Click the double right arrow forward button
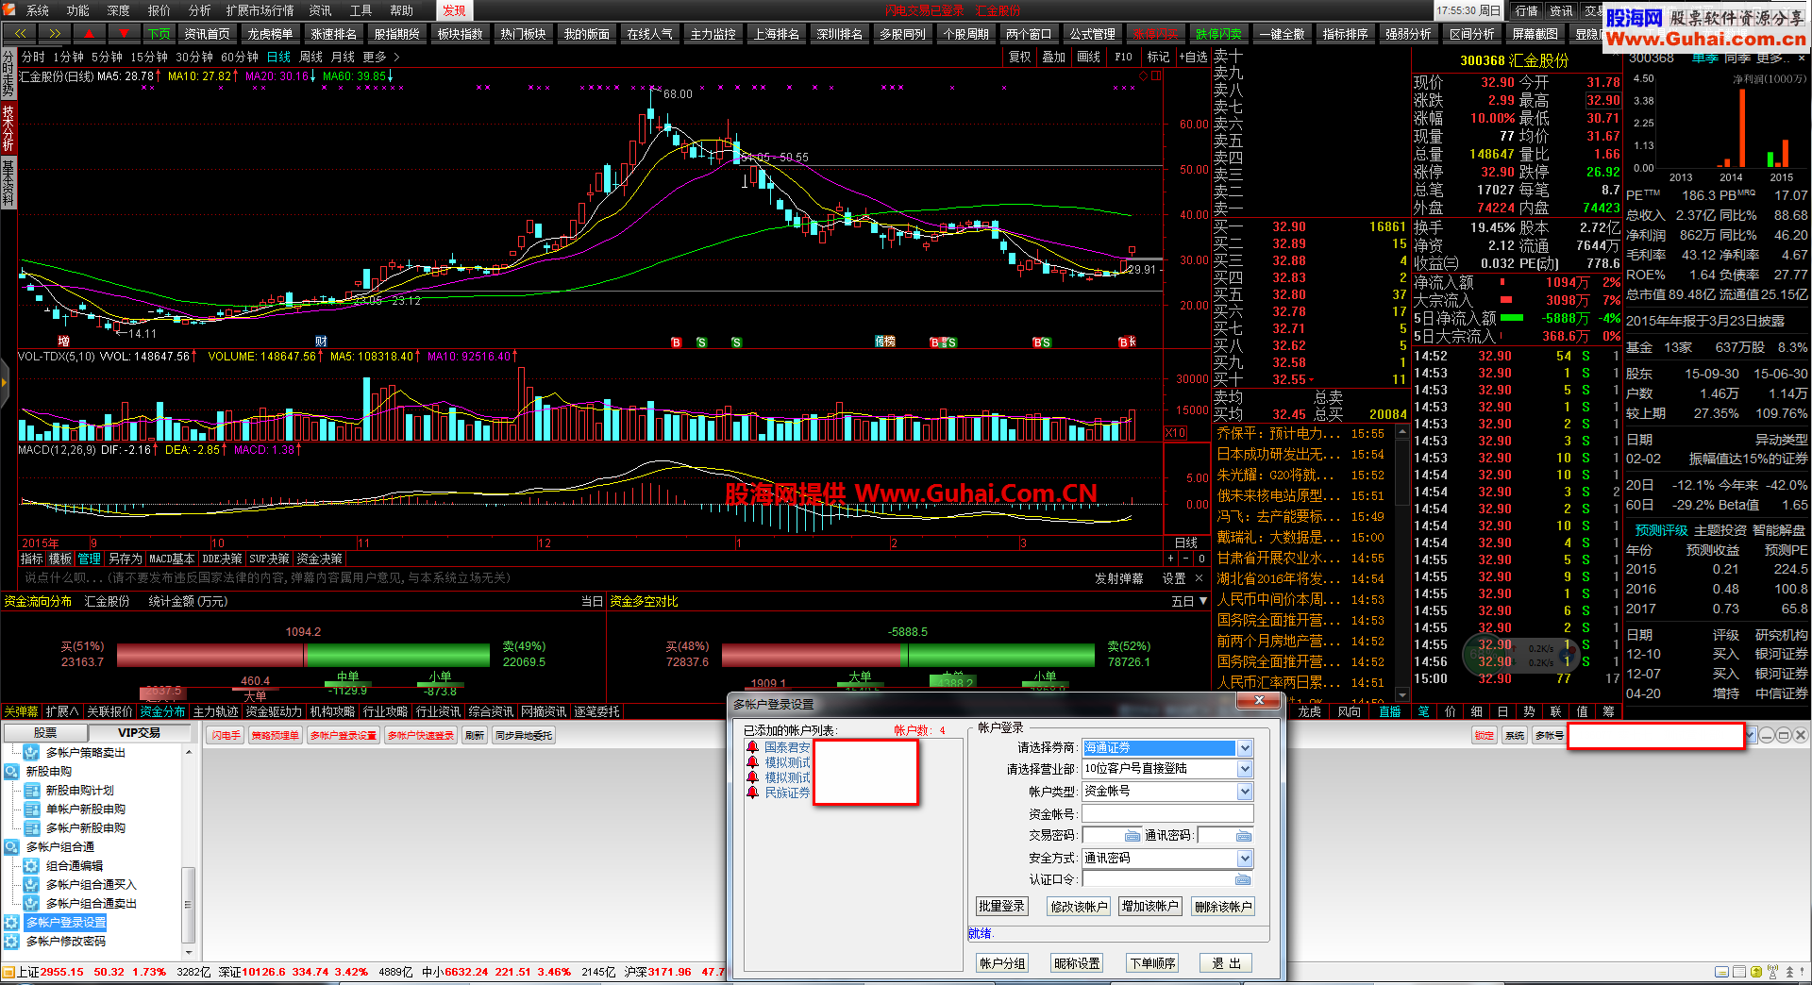 pos(55,33)
